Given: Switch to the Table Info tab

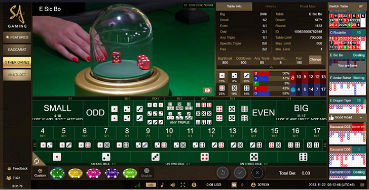Looking at the screenshot, I should click(234, 7).
